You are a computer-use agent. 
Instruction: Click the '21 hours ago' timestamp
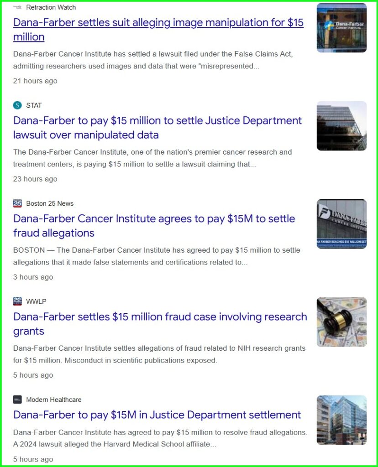35,81
